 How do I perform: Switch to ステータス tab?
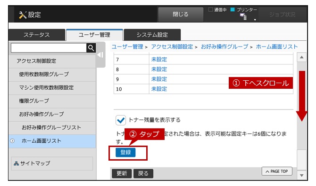[x=37, y=35]
